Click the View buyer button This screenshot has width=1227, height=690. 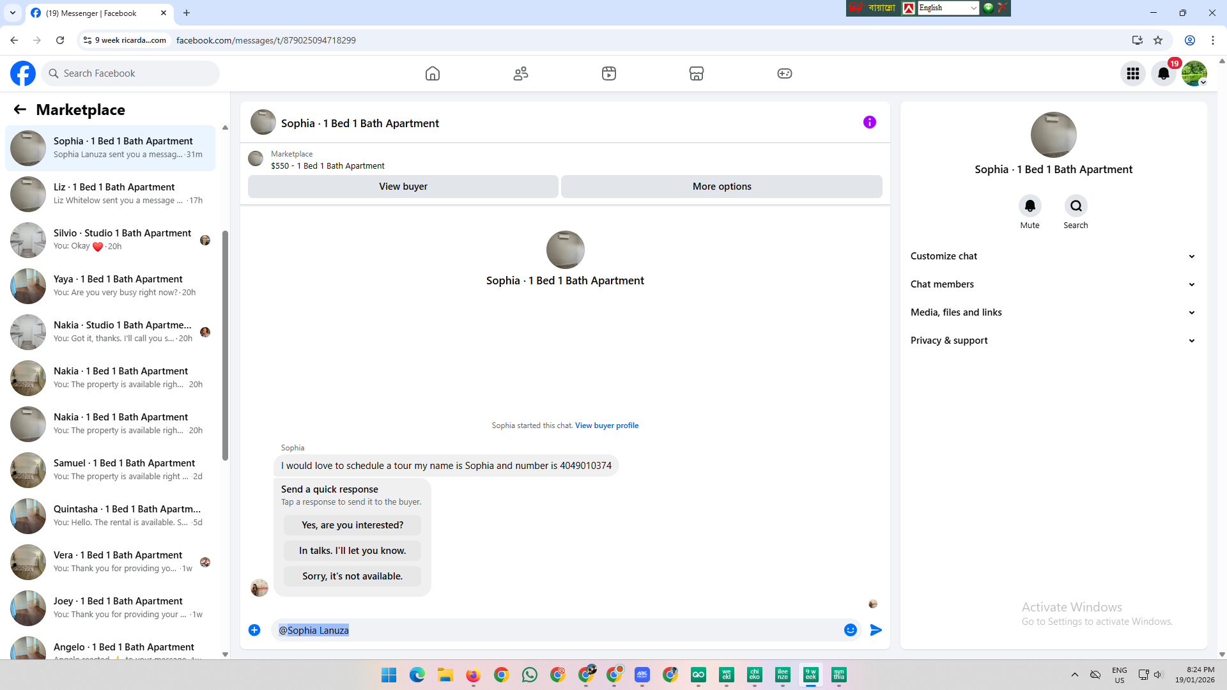pyautogui.click(x=403, y=187)
